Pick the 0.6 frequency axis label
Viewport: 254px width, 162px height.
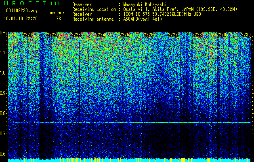(x=4, y=154)
